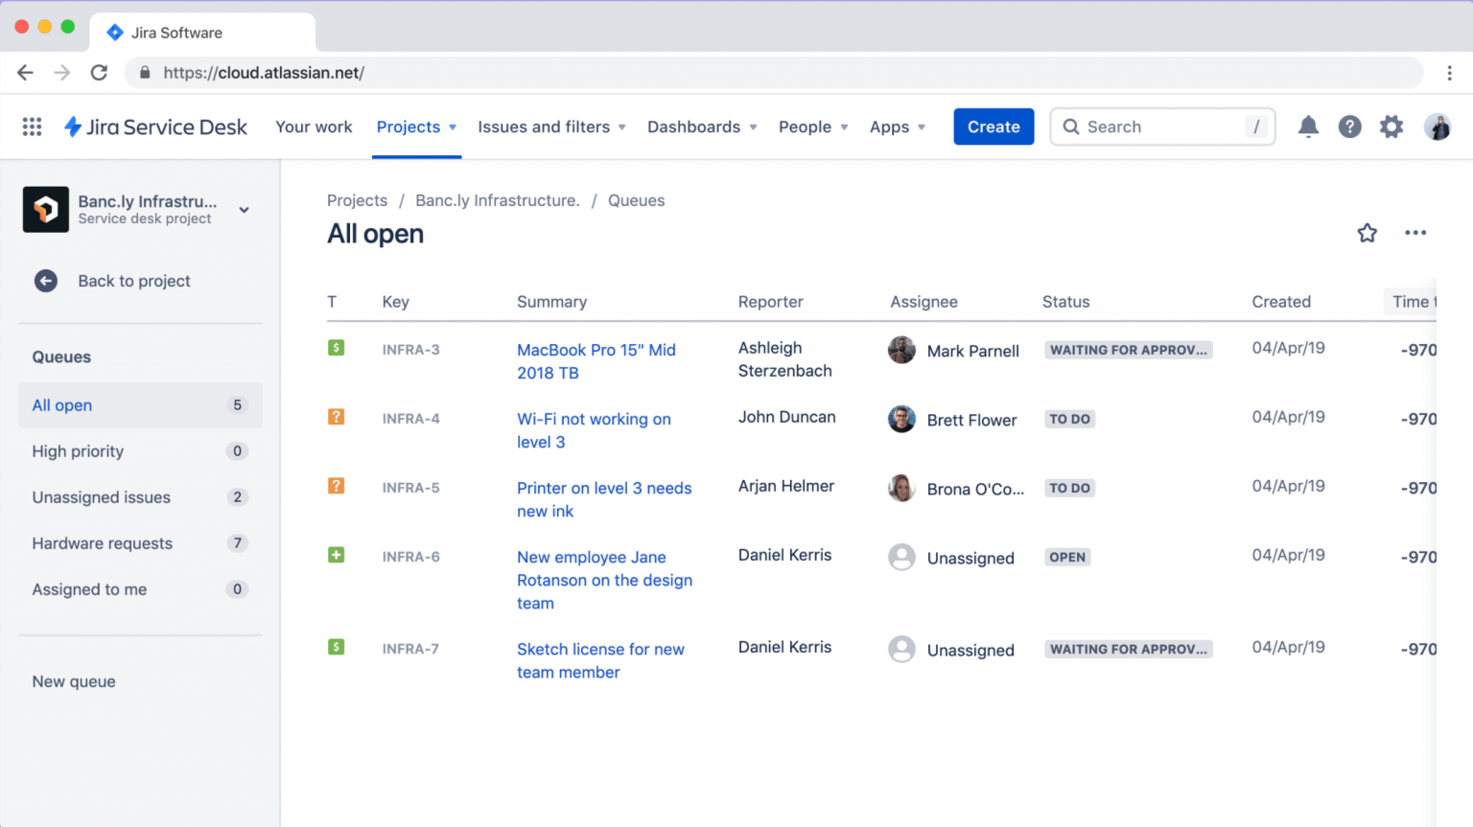Image resolution: width=1473 pixels, height=827 pixels.
Task: Click the Create button
Action: tap(994, 126)
